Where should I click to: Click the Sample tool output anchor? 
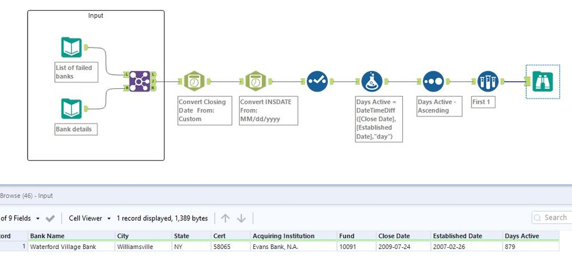point(502,81)
